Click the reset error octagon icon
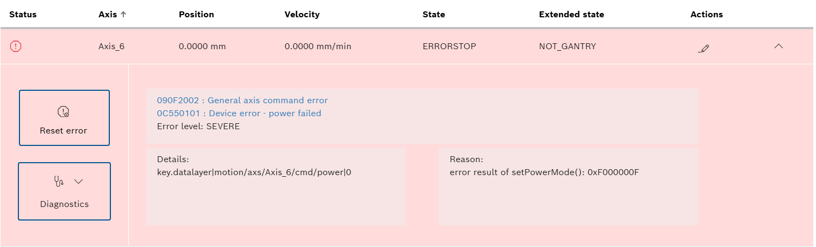 (x=63, y=112)
